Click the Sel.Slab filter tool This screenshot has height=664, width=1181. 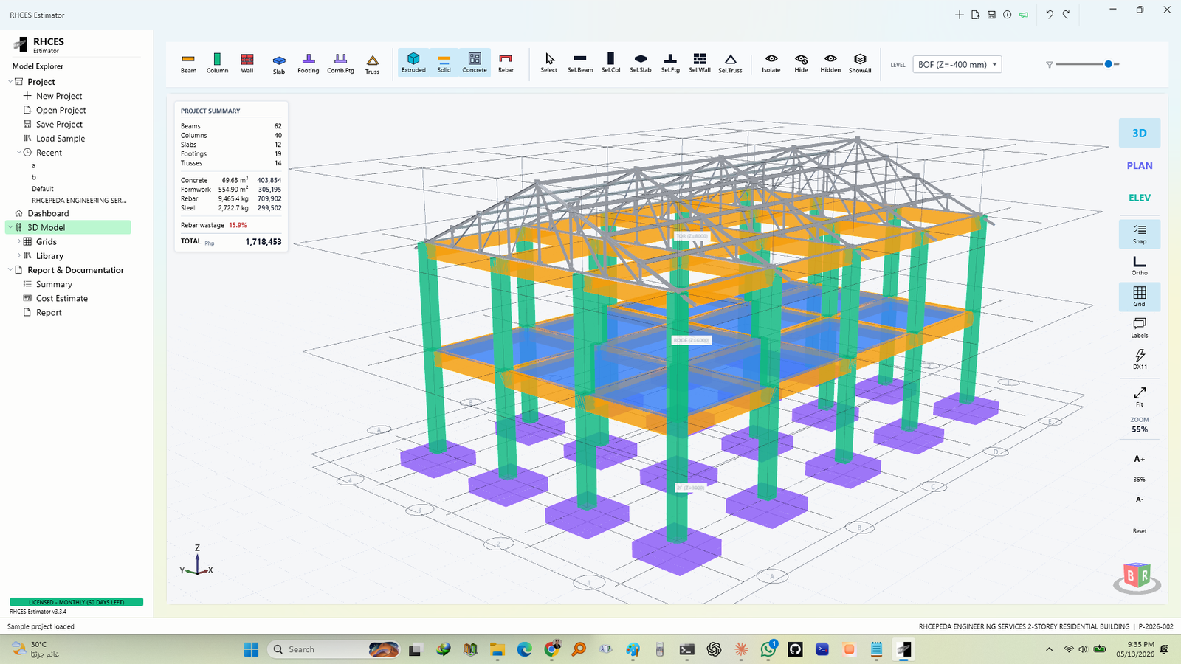tap(641, 63)
